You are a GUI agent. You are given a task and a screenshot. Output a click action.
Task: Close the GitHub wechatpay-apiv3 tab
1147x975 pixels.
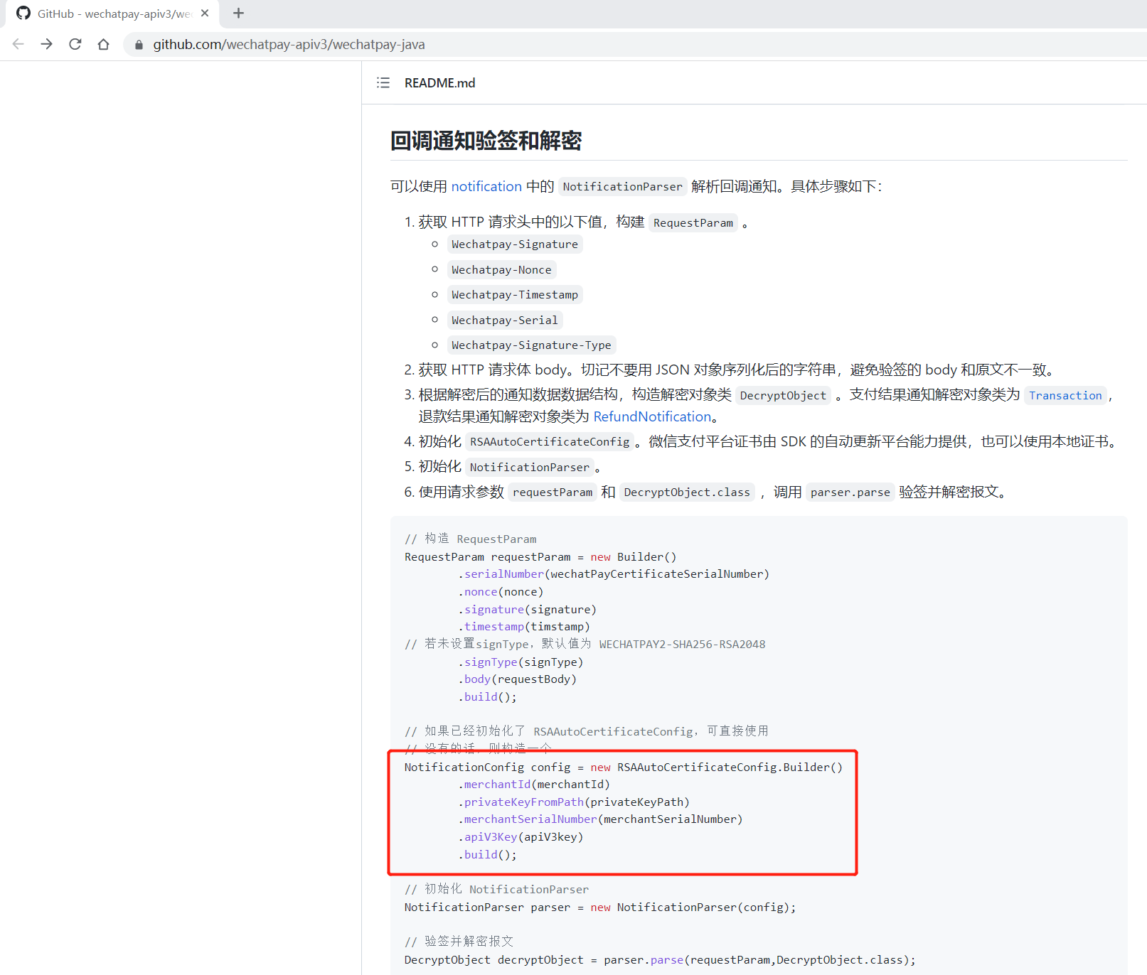[205, 14]
